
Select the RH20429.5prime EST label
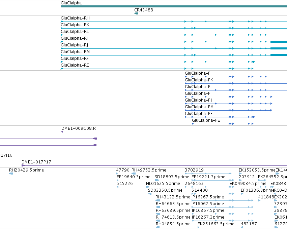(26, 170)
